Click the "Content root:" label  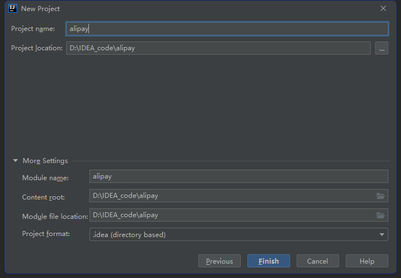pos(44,197)
